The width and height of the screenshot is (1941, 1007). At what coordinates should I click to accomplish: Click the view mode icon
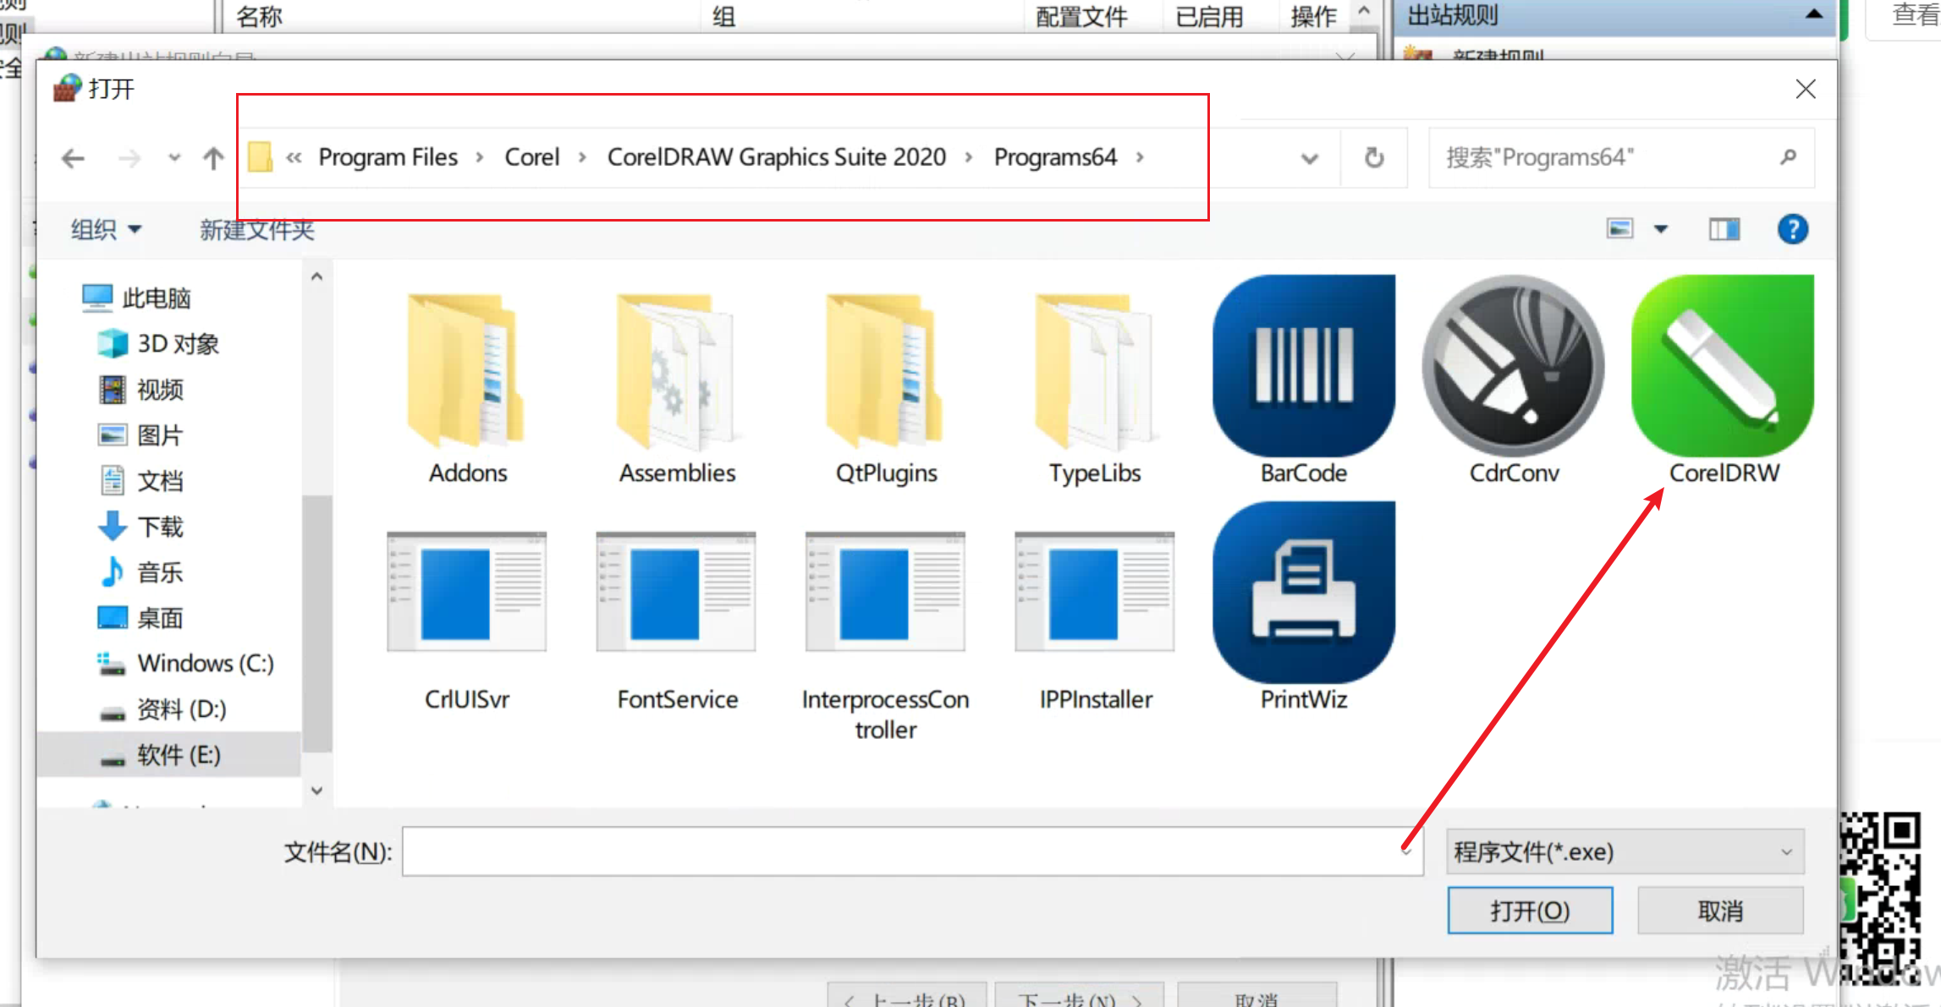click(1619, 229)
